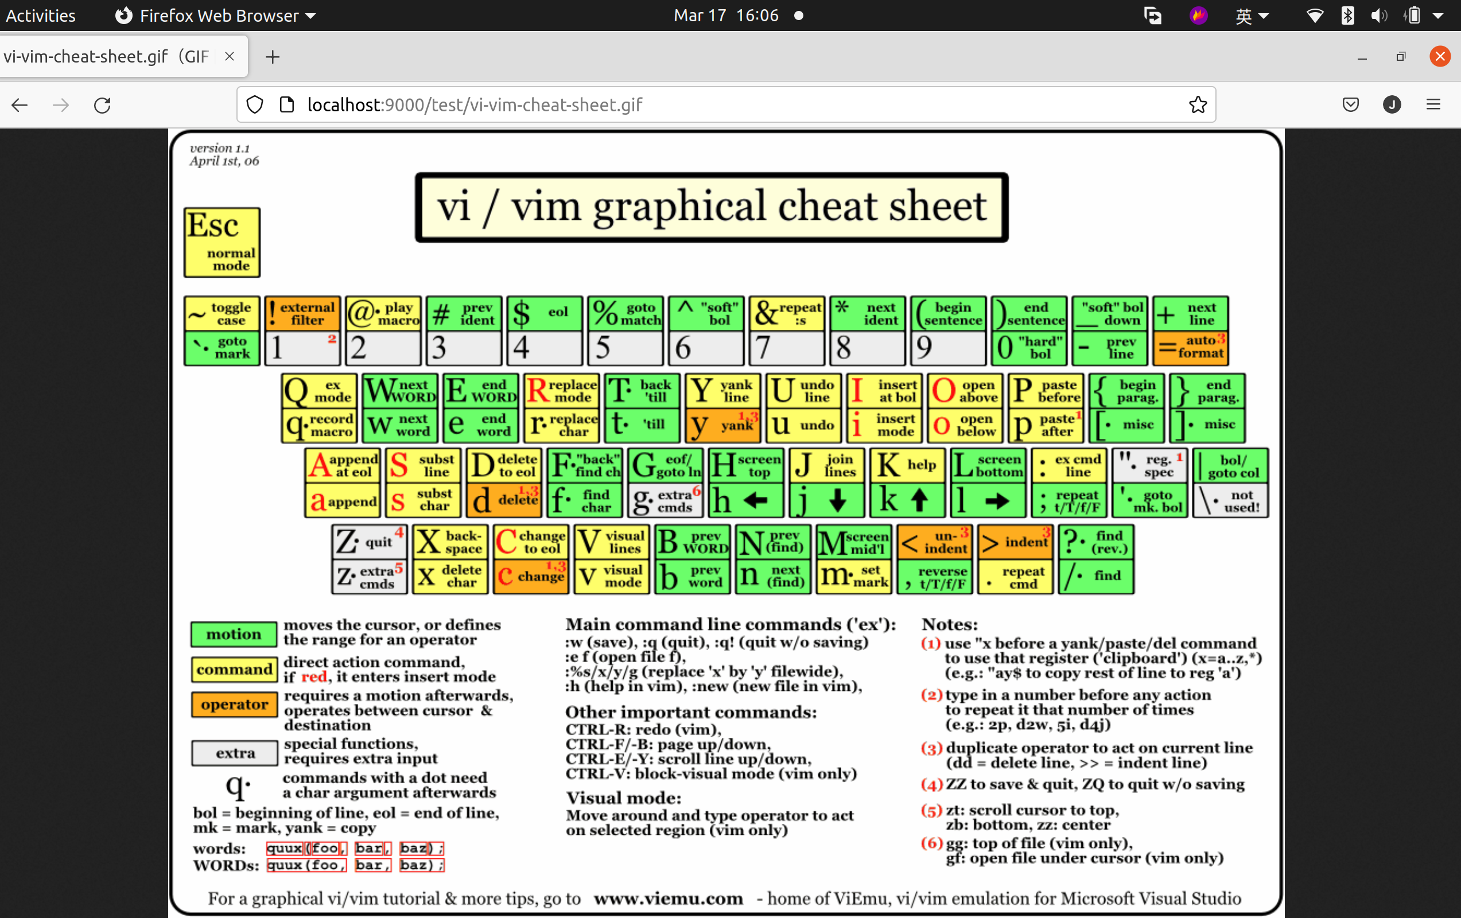Open the Firefox account avatar
Screen dimensions: 1461x918
point(1392,105)
